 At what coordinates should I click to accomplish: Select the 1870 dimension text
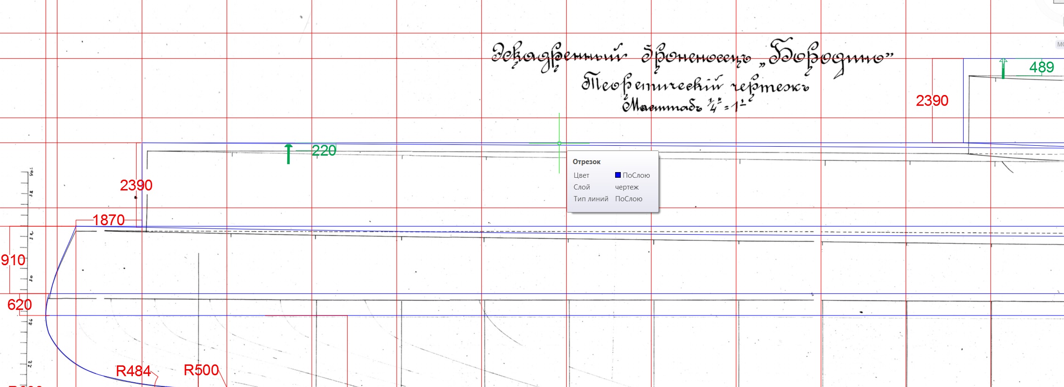tap(108, 220)
